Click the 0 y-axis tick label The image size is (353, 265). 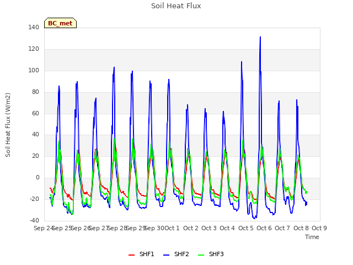coord(38,178)
